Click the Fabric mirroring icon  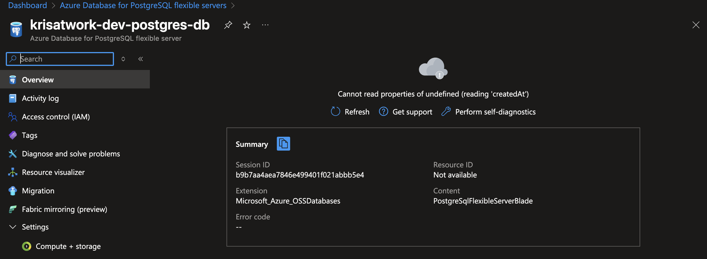13,209
